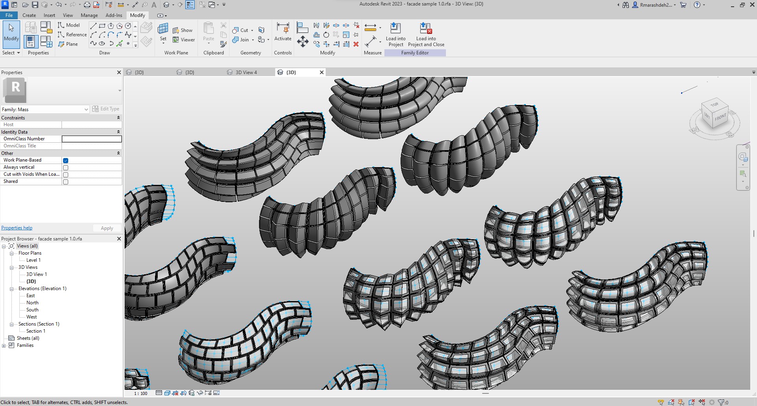Open the Properties help link
The image size is (757, 406).
pyautogui.click(x=17, y=228)
